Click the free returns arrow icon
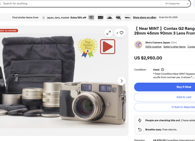195x141 pixels. [140, 130]
